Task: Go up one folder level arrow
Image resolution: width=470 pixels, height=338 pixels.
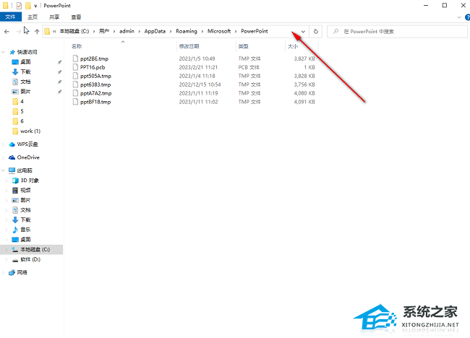Action: click(37, 32)
